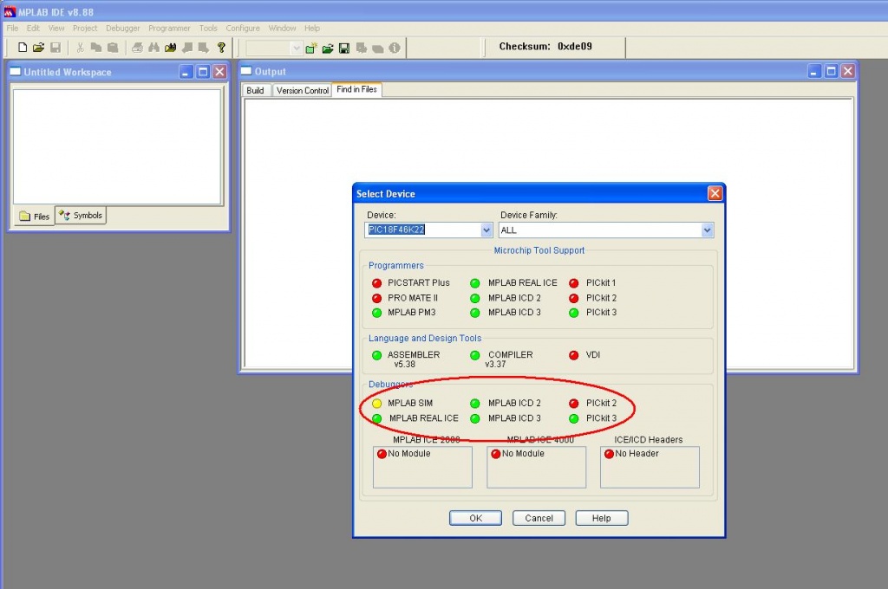Click the Open File folder icon
The height and width of the screenshot is (589, 888).
38,48
